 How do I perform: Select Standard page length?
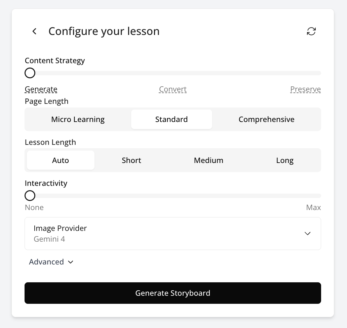pyautogui.click(x=171, y=119)
